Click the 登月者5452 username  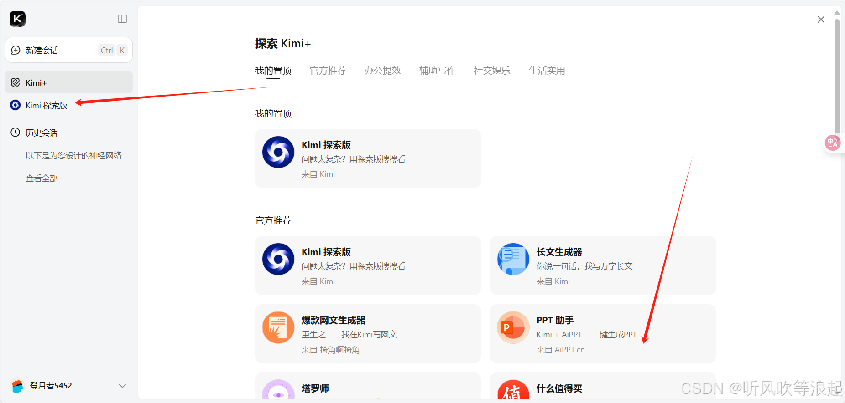coord(51,386)
